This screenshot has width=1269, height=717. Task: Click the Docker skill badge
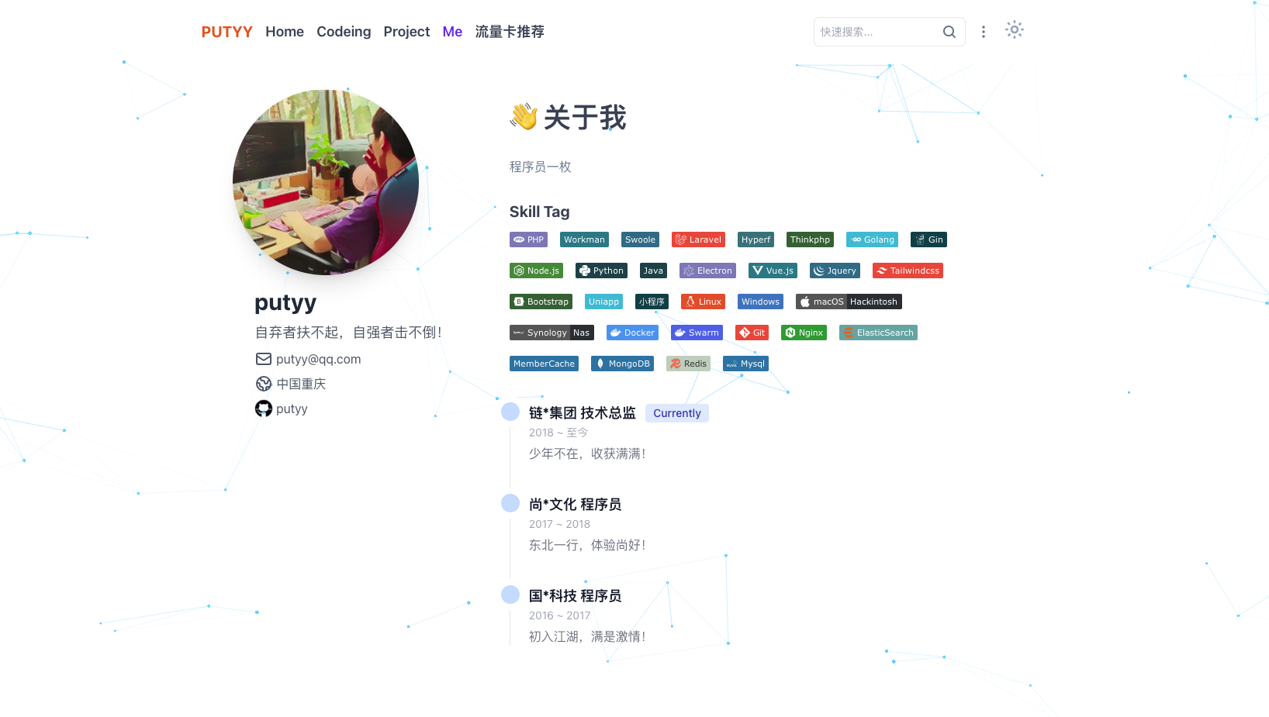(x=632, y=333)
